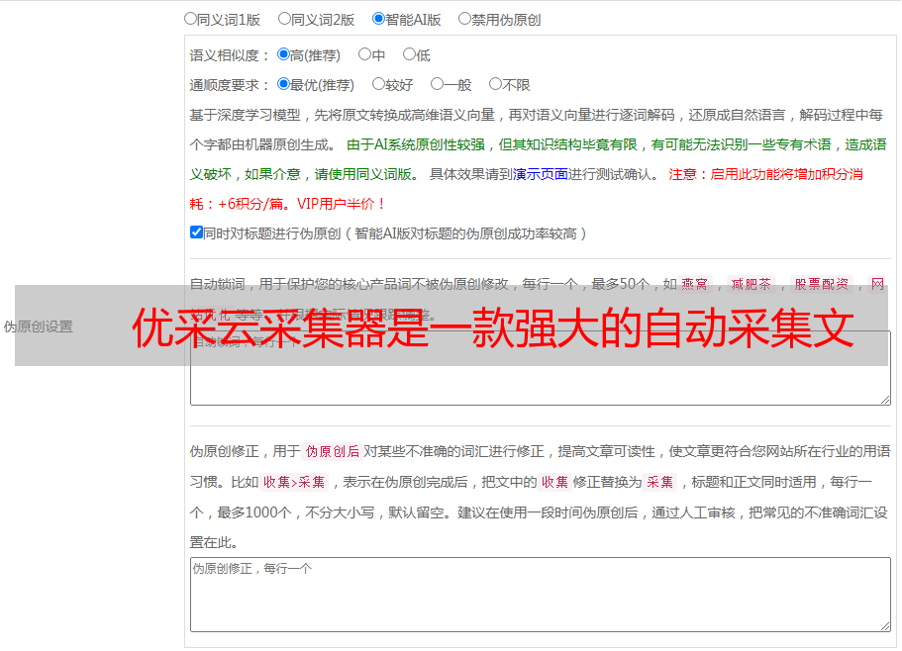Grab resize handle of 伪原创修正 text area

pyautogui.click(x=885, y=626)
